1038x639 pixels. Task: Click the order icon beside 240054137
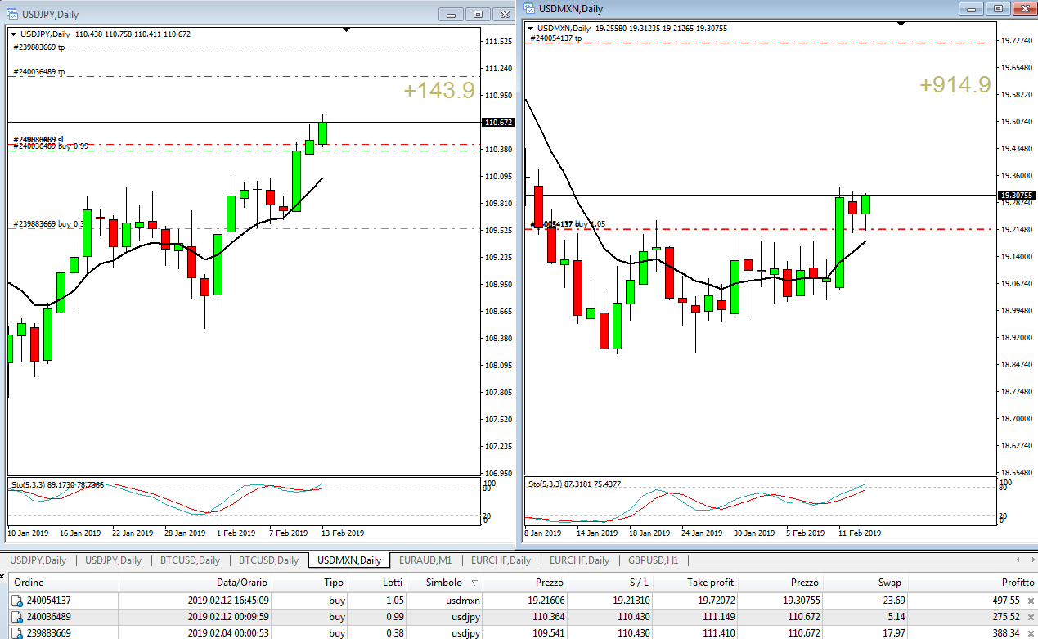point(16,601)
